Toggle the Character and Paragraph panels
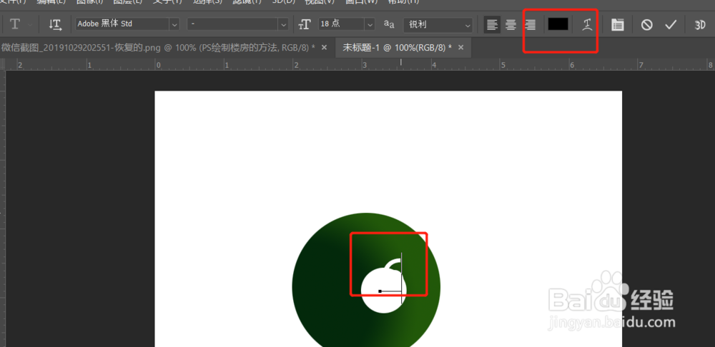This screenshot has width=715, height=347. [x=618, y=24]
